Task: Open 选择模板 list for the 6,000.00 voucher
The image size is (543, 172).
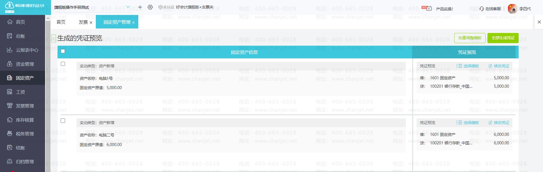Action: pos(468,123)
